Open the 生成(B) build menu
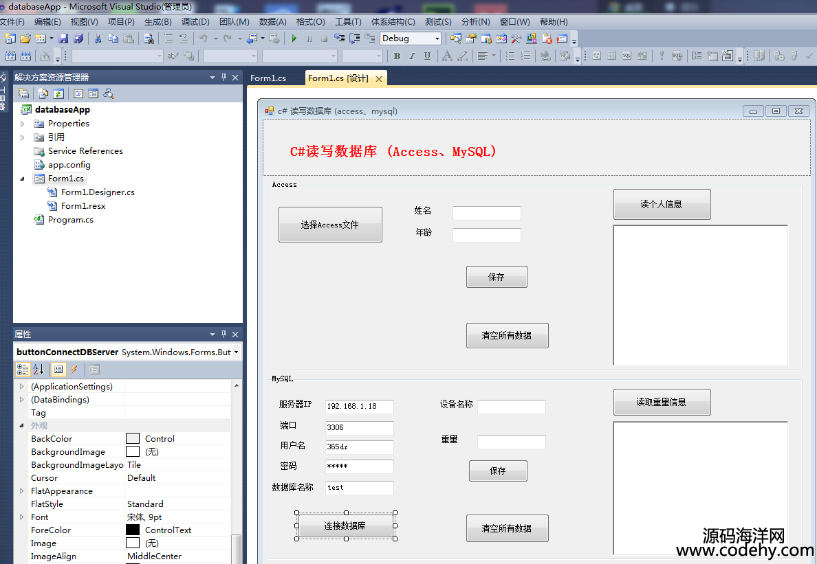 pyautogui.click(x=158, y=22)
